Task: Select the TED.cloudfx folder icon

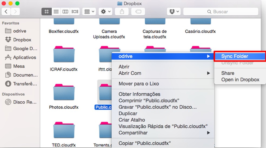Action: [64, 130]
